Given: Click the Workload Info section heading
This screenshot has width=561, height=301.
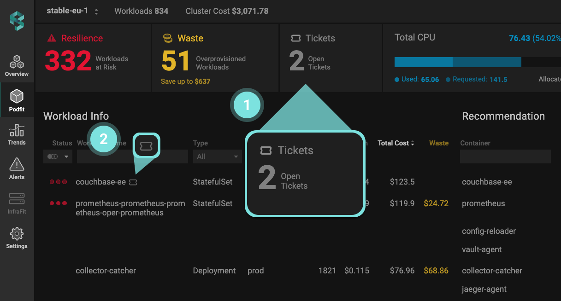Looking at the screenshot, I should click(76, 116).
